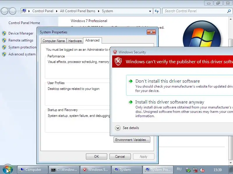Cancel the System Properties dialog

tap(120, 157)
